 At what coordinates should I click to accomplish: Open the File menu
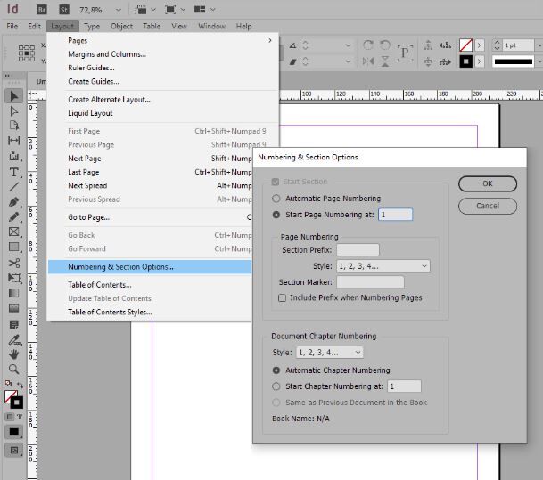tap(12, 27)
